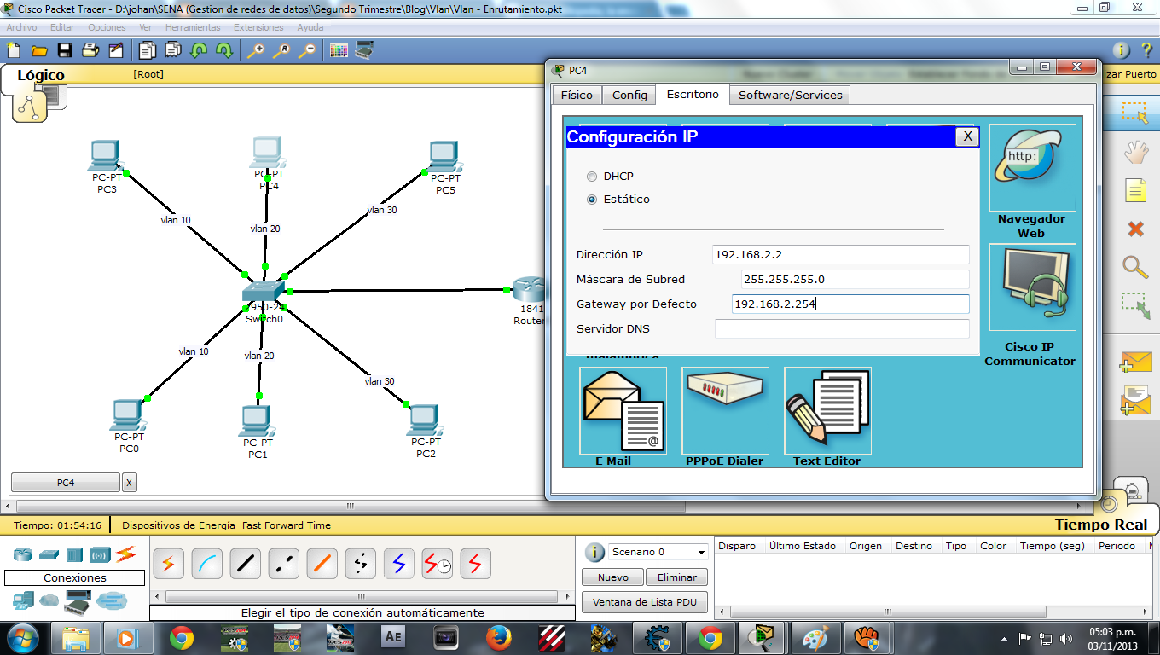Click the New file toolbar icon

pyautogui.click(x=13, y=50)
